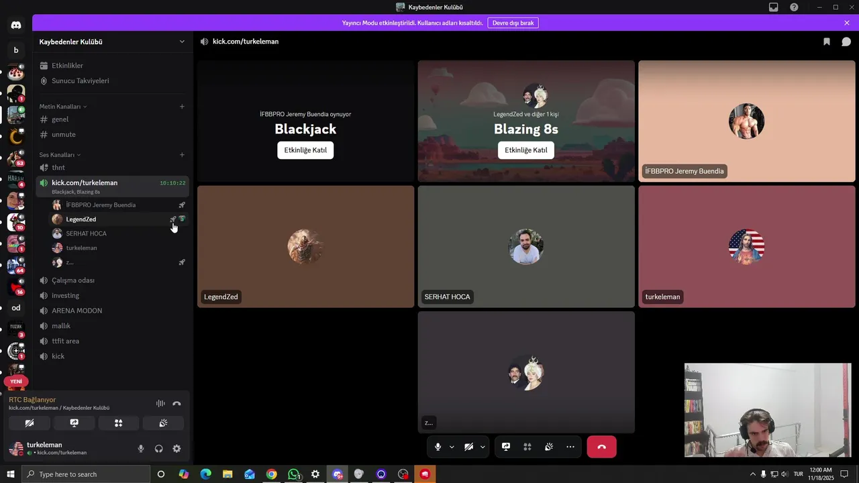859x483 pixels.
Task: Open more options ellipsis in call bar
Action: tap(570, 447)
